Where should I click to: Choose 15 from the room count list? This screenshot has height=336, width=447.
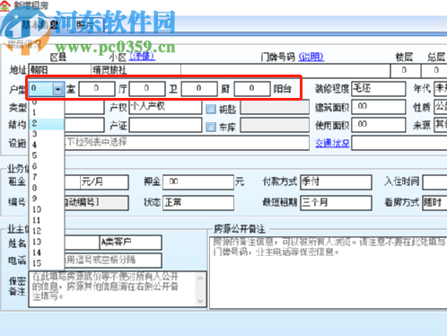[x=47, y=263]
